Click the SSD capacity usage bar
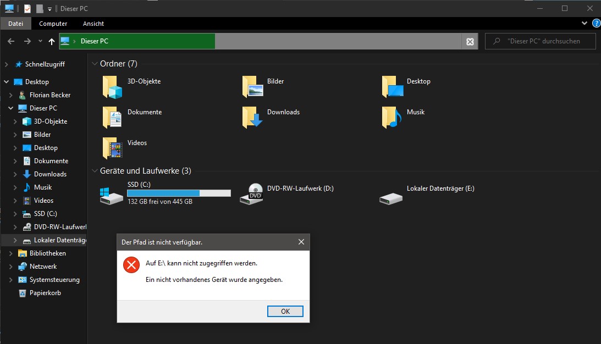This screenshot has height=344, width=601. tap(178, 193)
